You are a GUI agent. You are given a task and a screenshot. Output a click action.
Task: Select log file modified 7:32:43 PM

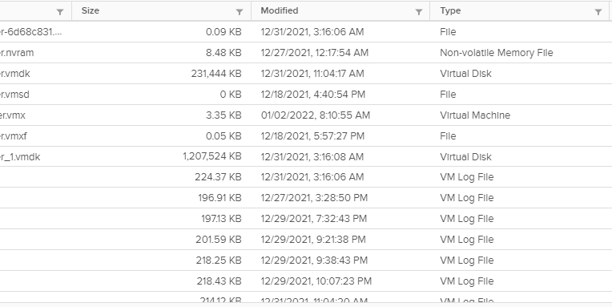306,218
